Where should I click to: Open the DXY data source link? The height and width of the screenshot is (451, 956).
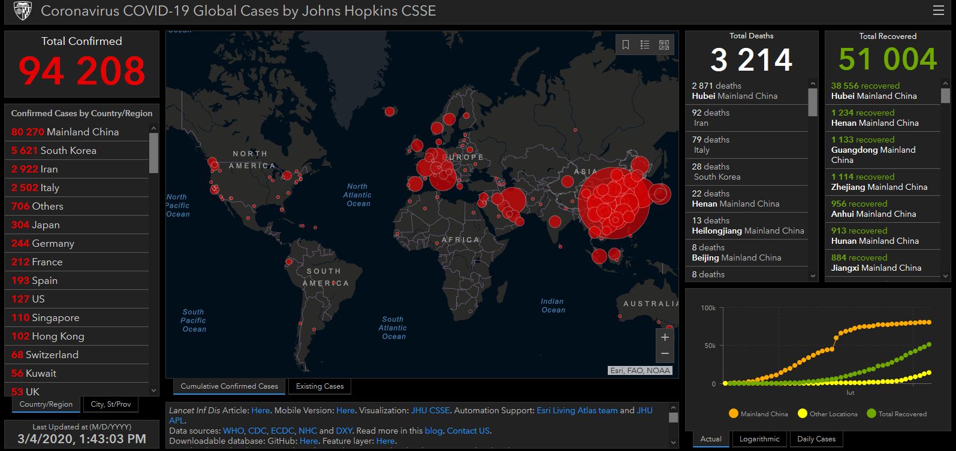(x=344, y=431)
